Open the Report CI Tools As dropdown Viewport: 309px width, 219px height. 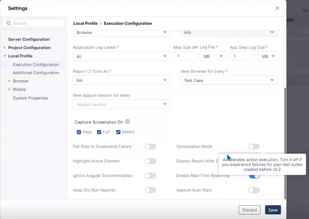(121, 80)
